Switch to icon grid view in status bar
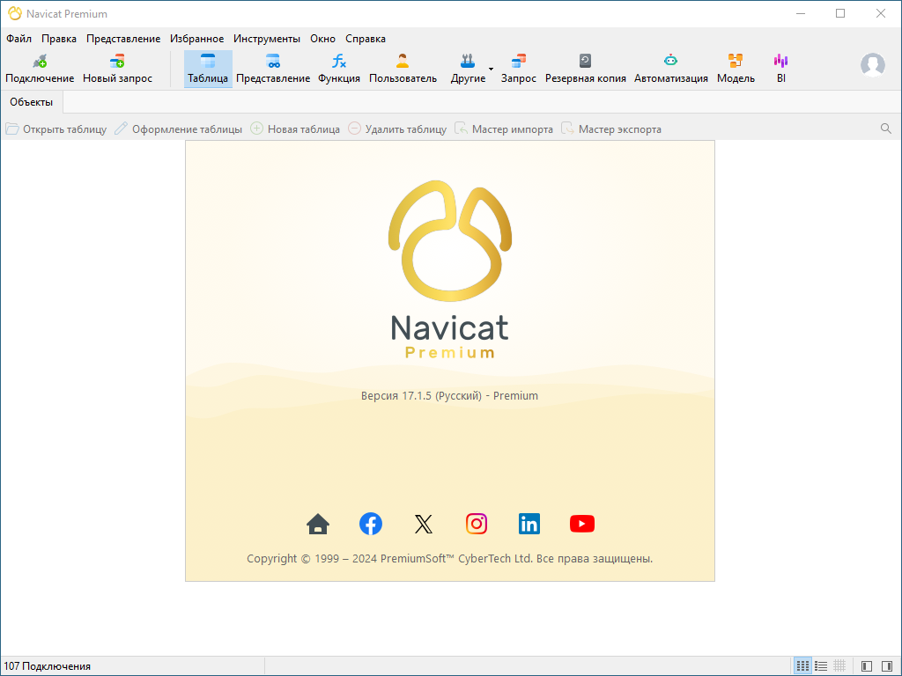Screen dimensions: 902x676 pyautogui.click(x=802, y=666)
